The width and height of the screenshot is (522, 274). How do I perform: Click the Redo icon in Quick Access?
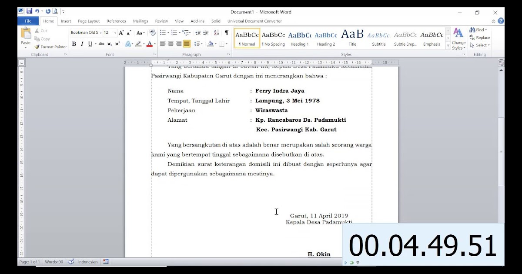click(48, 11)
